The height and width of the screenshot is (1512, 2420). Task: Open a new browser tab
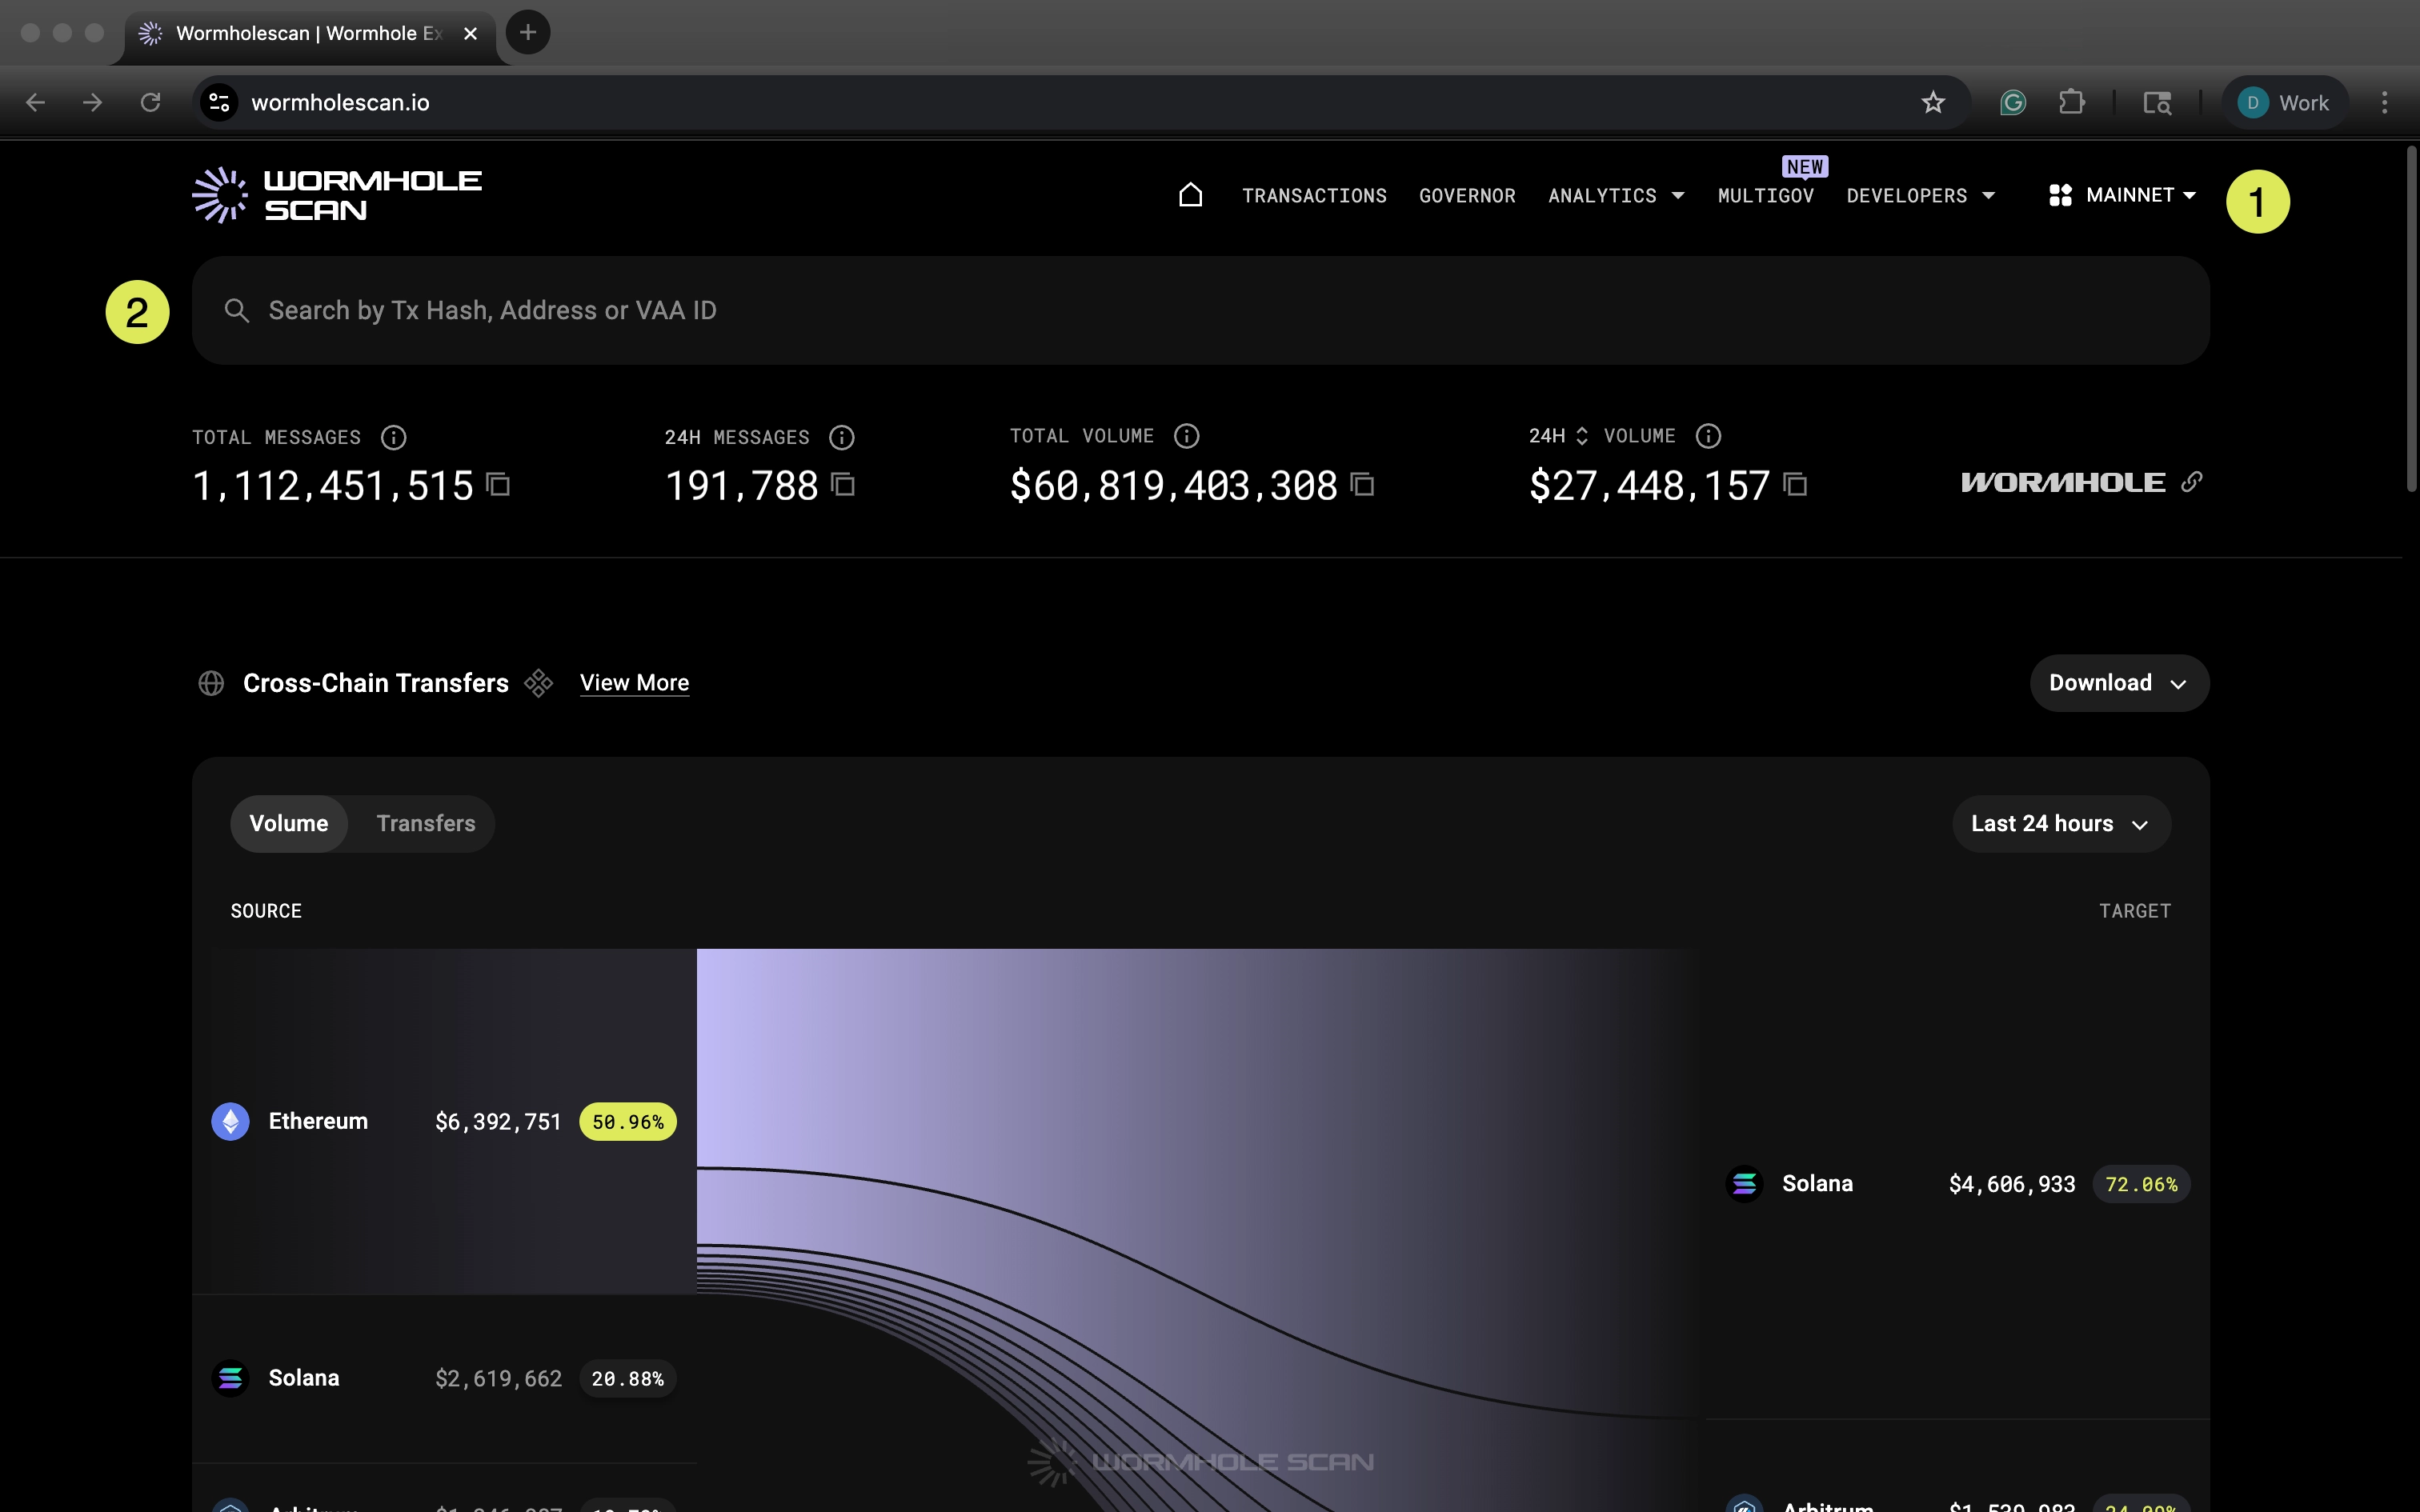528,33
